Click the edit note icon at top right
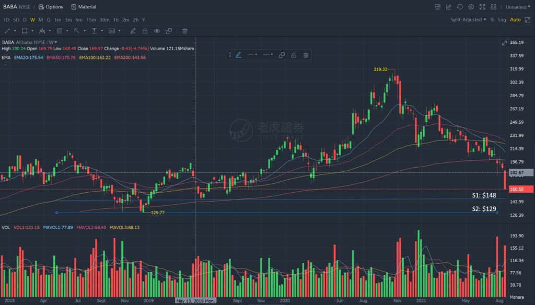Viewport: 535px width, 305px height. pos(449,7)
